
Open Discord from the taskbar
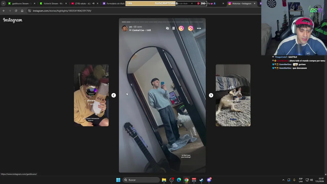[x=209, y=180]
